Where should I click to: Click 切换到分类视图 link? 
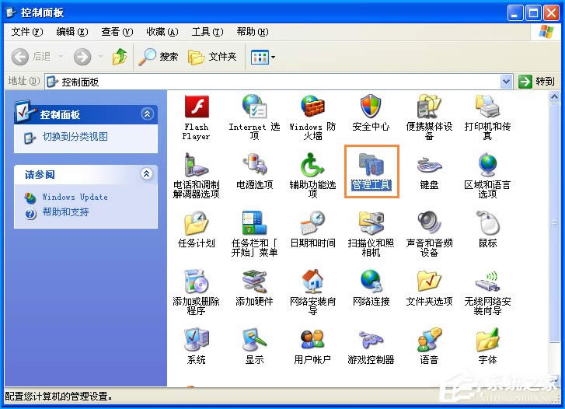tap(75, 137)
